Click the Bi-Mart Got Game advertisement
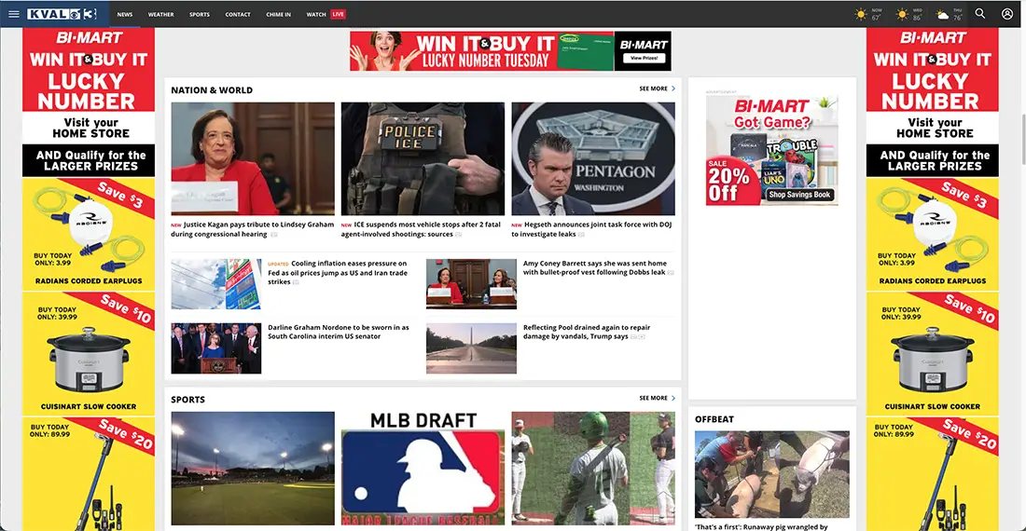Screen dimensions: 1026x531 click(772, 150)
